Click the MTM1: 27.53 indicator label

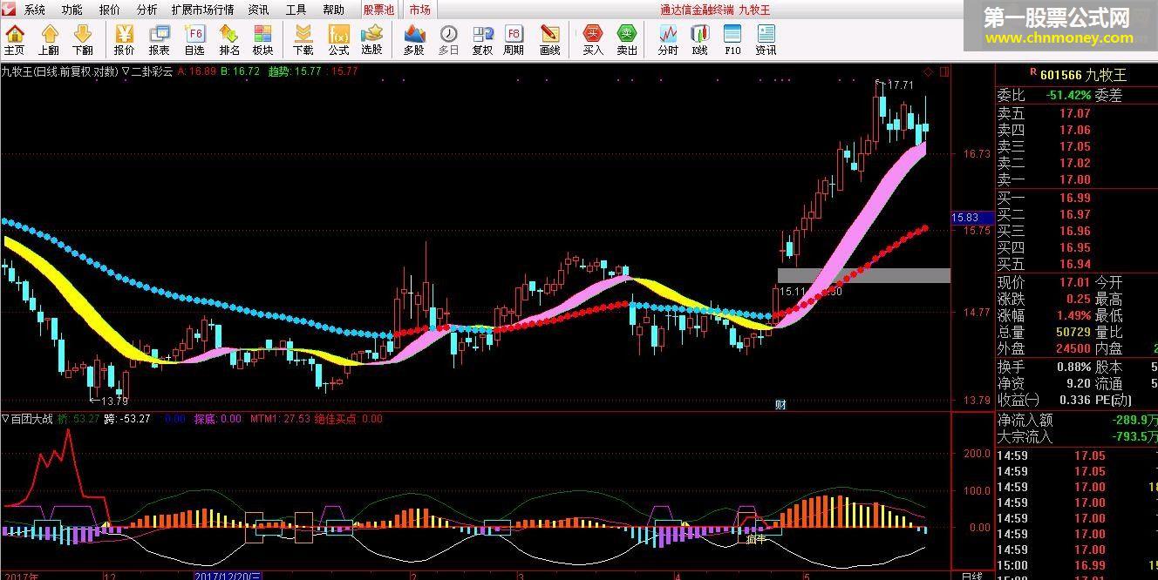tap(280, 419)
